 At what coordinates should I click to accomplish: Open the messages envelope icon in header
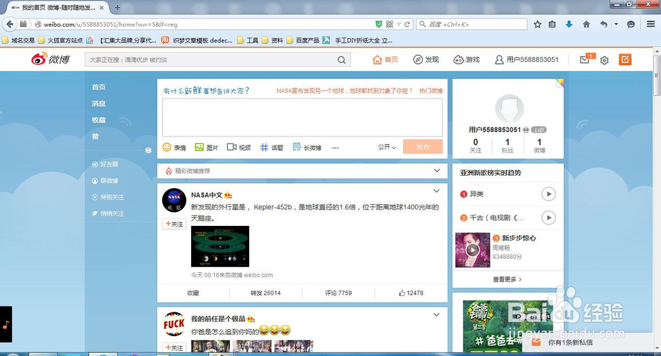tap(585, 60)
